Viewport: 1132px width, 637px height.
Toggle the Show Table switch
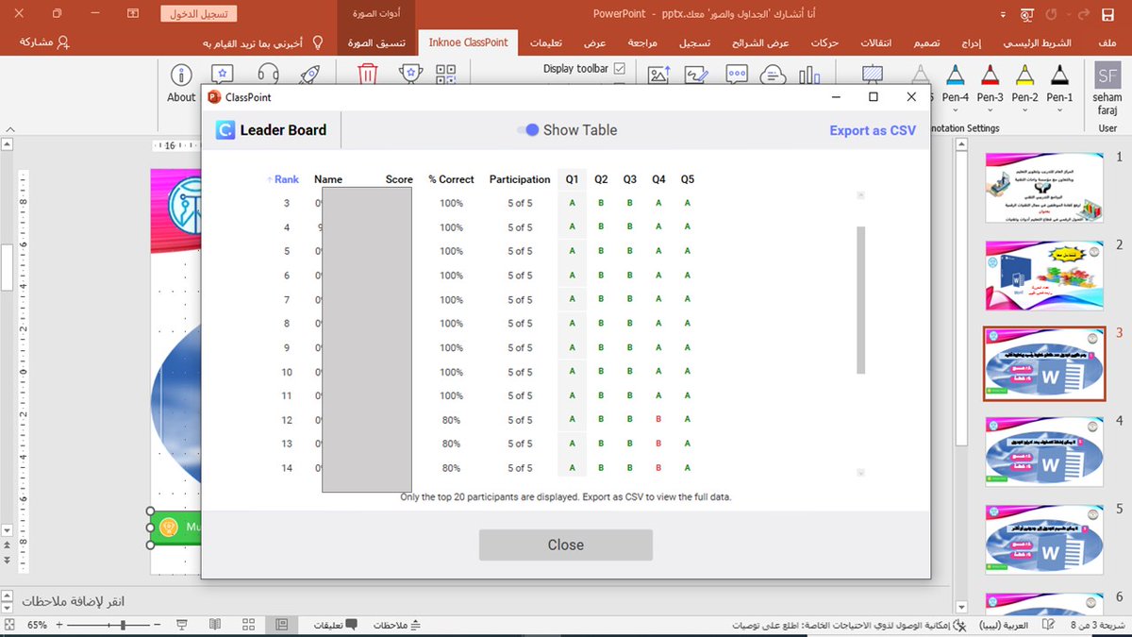[x=527, y=130]
